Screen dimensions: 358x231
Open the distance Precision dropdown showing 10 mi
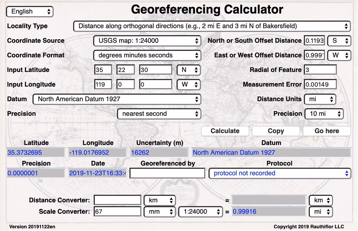coord(324,114)
